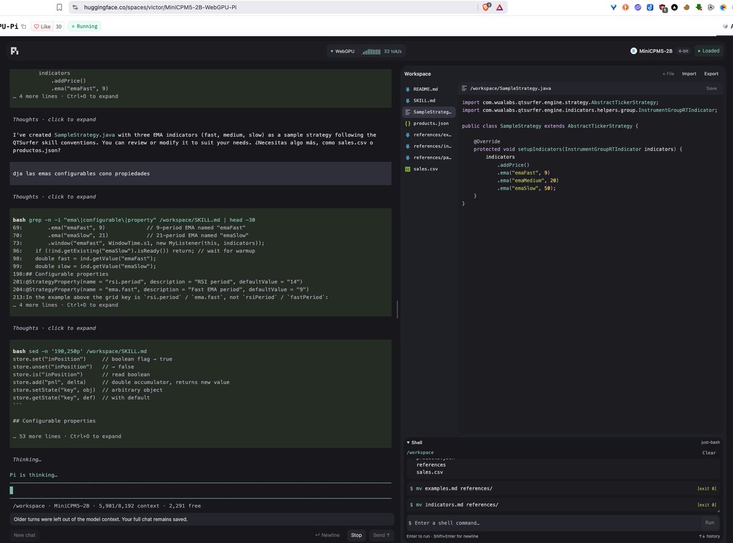Click the WebGPU indicator pill
This screenshot has width=733, height=543.
coord(344,51)
